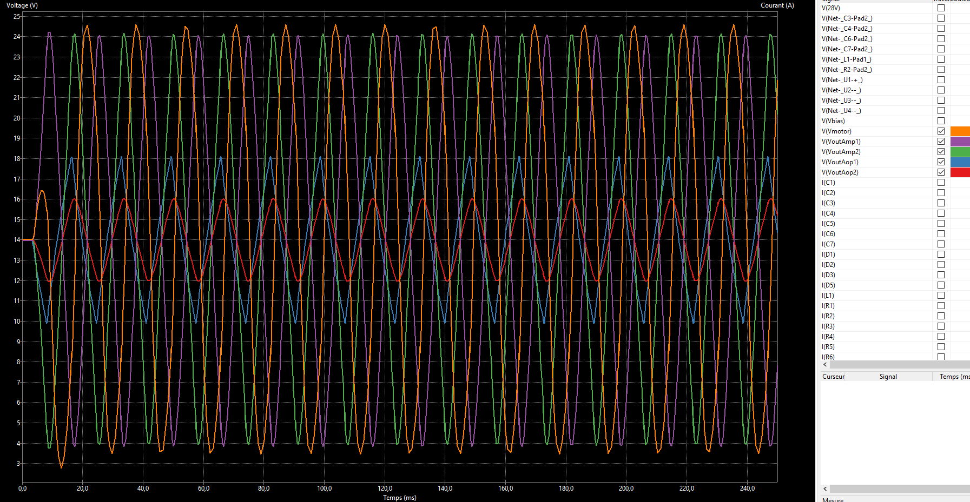Click the signal list scrollbar left arrow
Image resolution: width=970 pixels, height=502 pixels.
[x=825, y=365]
